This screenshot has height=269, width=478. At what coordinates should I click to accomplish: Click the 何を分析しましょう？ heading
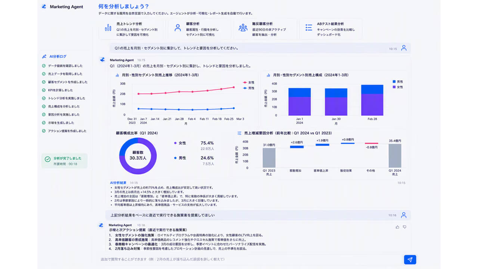(x=124, y=6)
